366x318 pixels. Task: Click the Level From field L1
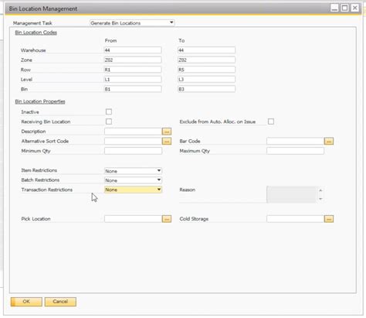[133, 80]
